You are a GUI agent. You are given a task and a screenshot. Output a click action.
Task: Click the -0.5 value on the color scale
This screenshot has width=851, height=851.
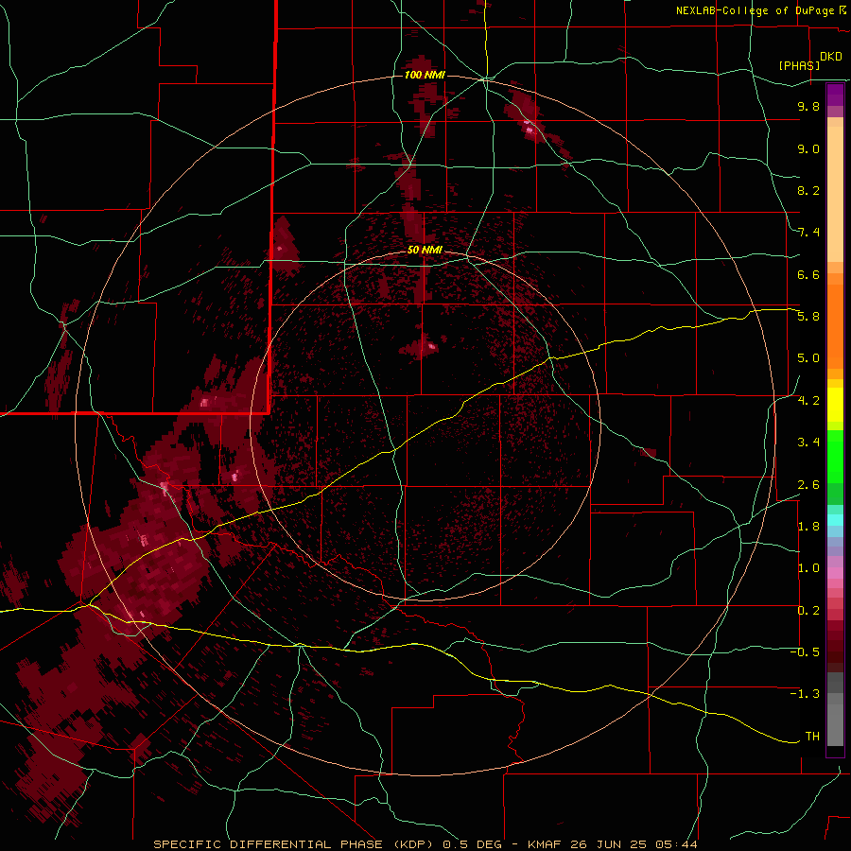tap(805, 652)
